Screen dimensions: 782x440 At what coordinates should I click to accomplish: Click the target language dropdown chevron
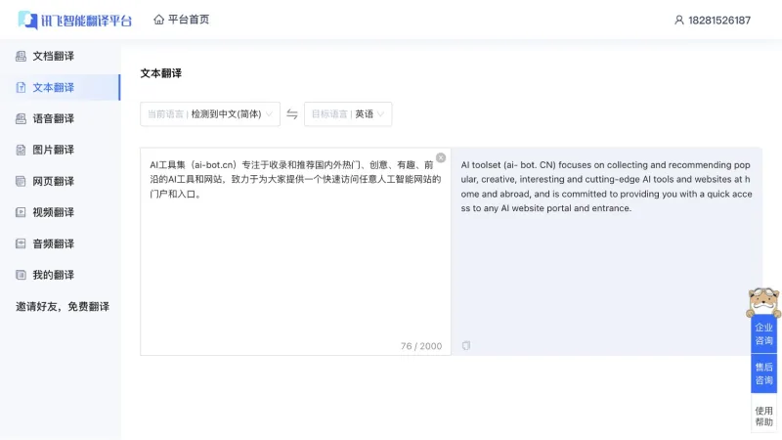click(x=381, y=114)
